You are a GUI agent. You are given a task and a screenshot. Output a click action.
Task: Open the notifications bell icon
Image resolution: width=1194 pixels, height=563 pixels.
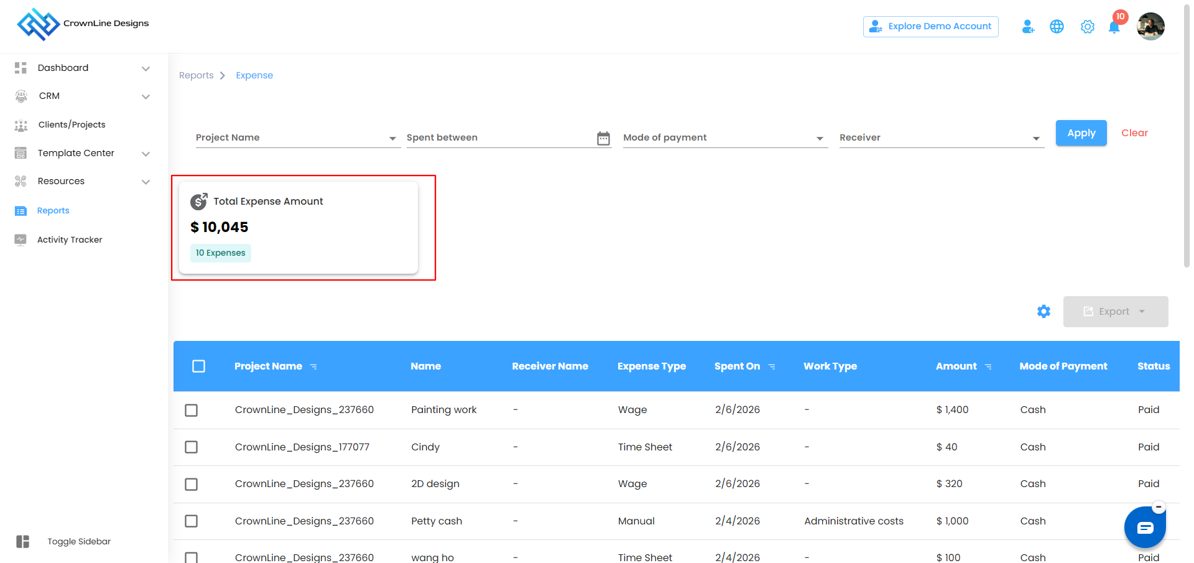1114,27
